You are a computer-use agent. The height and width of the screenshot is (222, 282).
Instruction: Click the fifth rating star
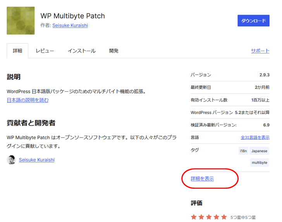pos(224,217)
